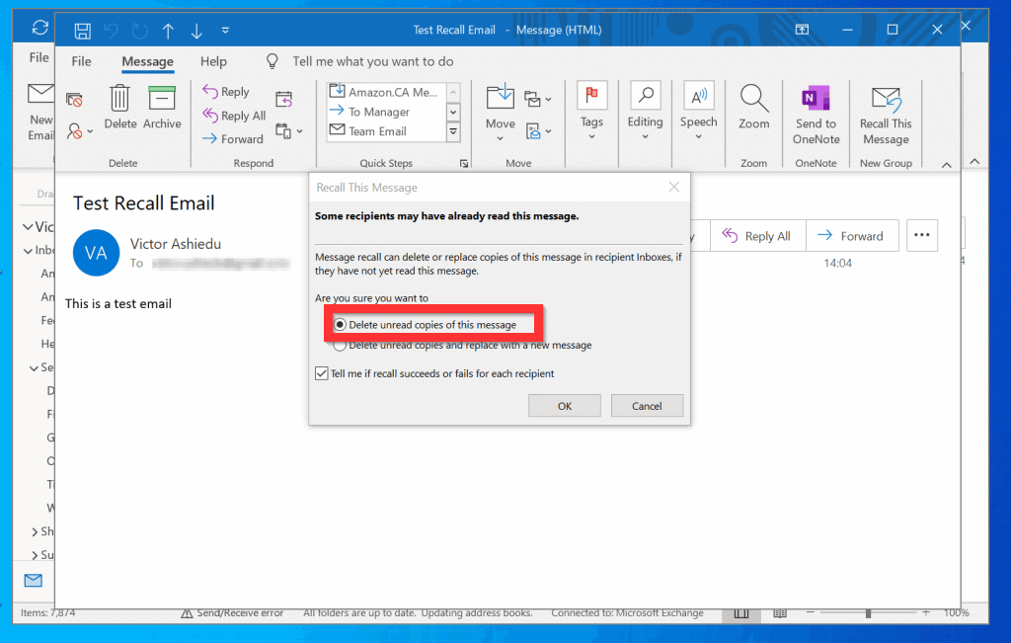The height and width of the screenshot is (643, 1011).
Task: Select Delete unread copies and replace option
Action: click(x=341, y=346)
